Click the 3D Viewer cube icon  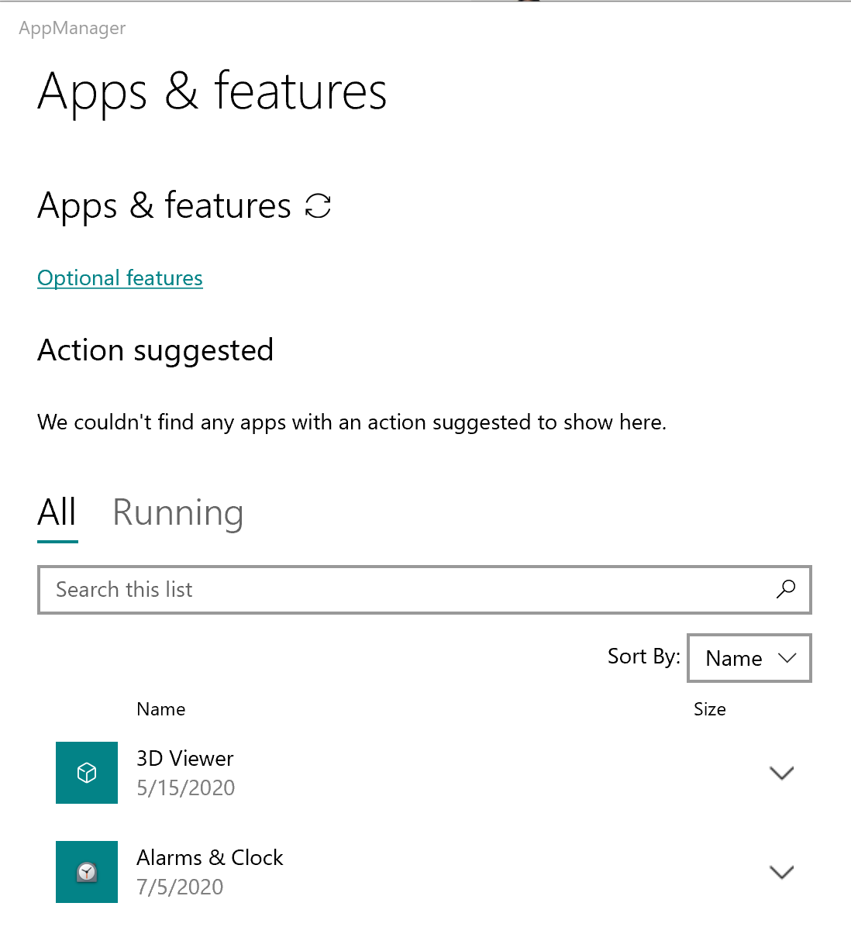87,773
